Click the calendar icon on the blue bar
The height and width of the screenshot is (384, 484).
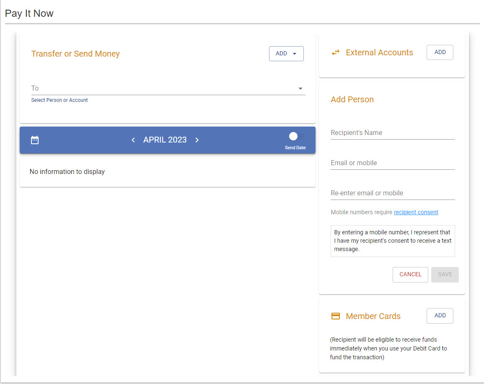pyautogui.click(x=34, y=140)
